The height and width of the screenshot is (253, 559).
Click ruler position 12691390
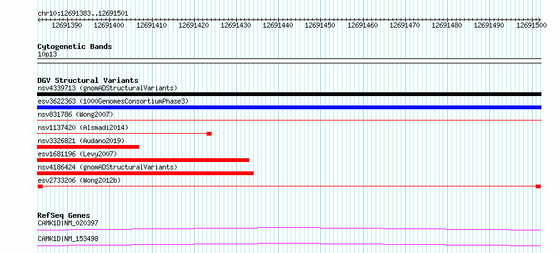pos(67,25)
